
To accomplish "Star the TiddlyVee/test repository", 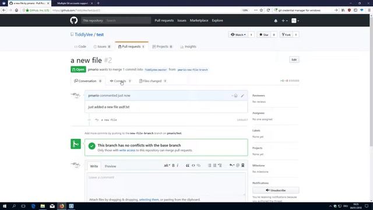I will click(263, 35).
